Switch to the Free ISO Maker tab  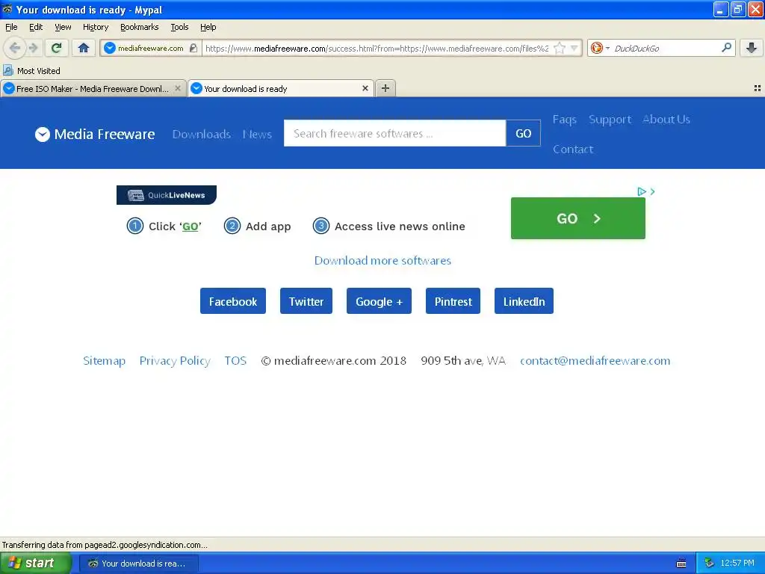click(93, 88)
